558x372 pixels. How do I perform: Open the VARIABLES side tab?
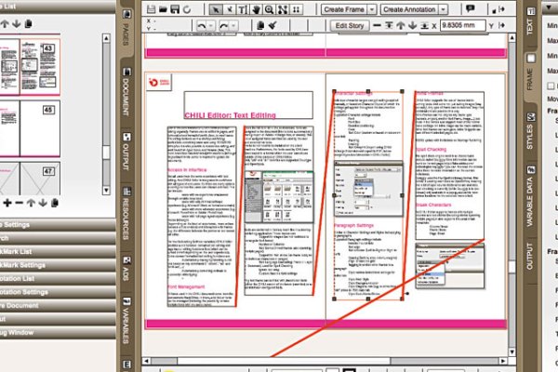[x=126, y=321]
